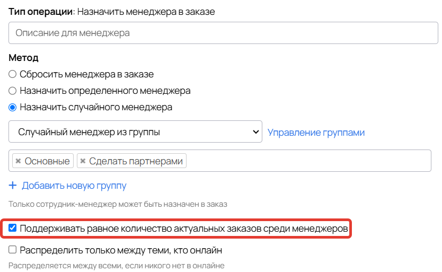Remove the 'Основные' group tag
Viewport: 442px width, 272px height.
pos(19,161)
